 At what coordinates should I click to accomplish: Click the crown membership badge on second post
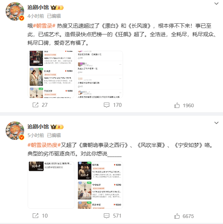57,127
